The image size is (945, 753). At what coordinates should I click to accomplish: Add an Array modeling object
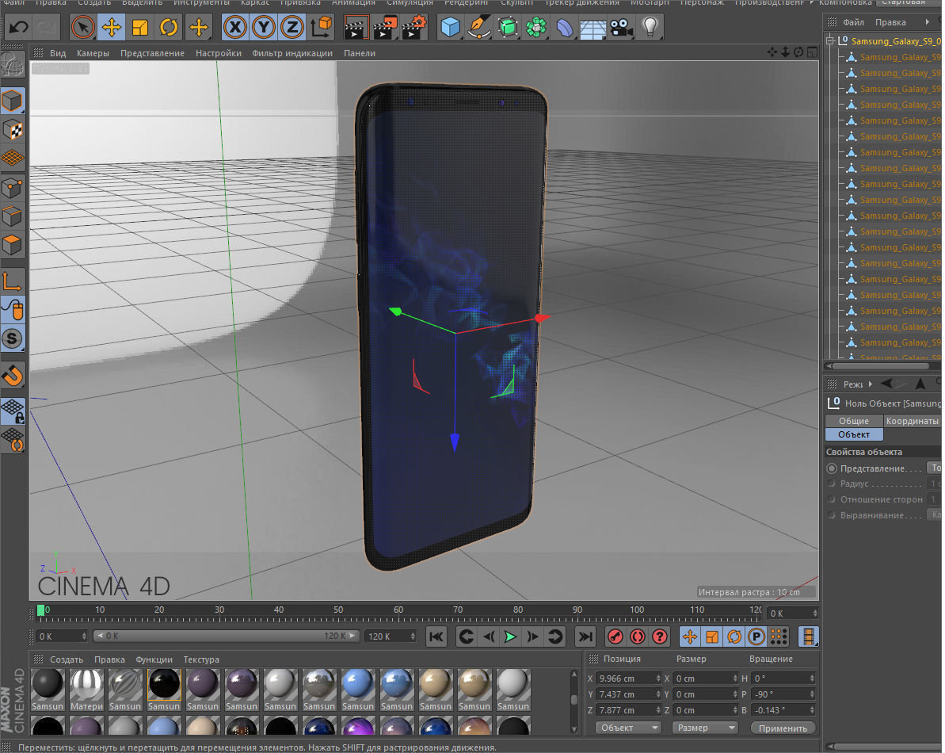[535, 27]
